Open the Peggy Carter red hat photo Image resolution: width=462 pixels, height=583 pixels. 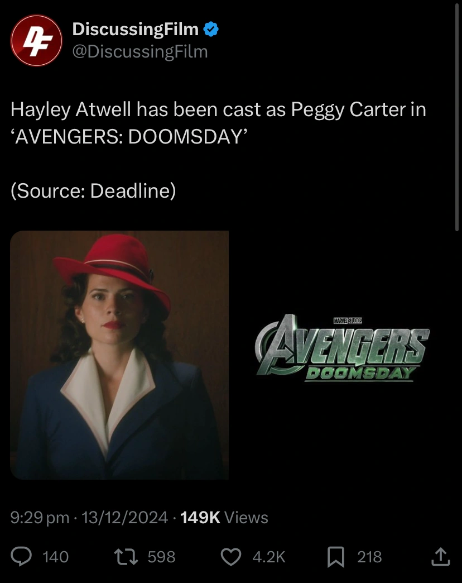pyautogui.click(x=119, y=355)
